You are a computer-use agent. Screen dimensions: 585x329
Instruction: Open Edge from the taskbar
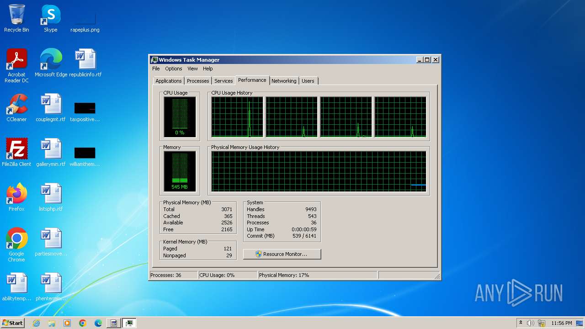point(98,323)
